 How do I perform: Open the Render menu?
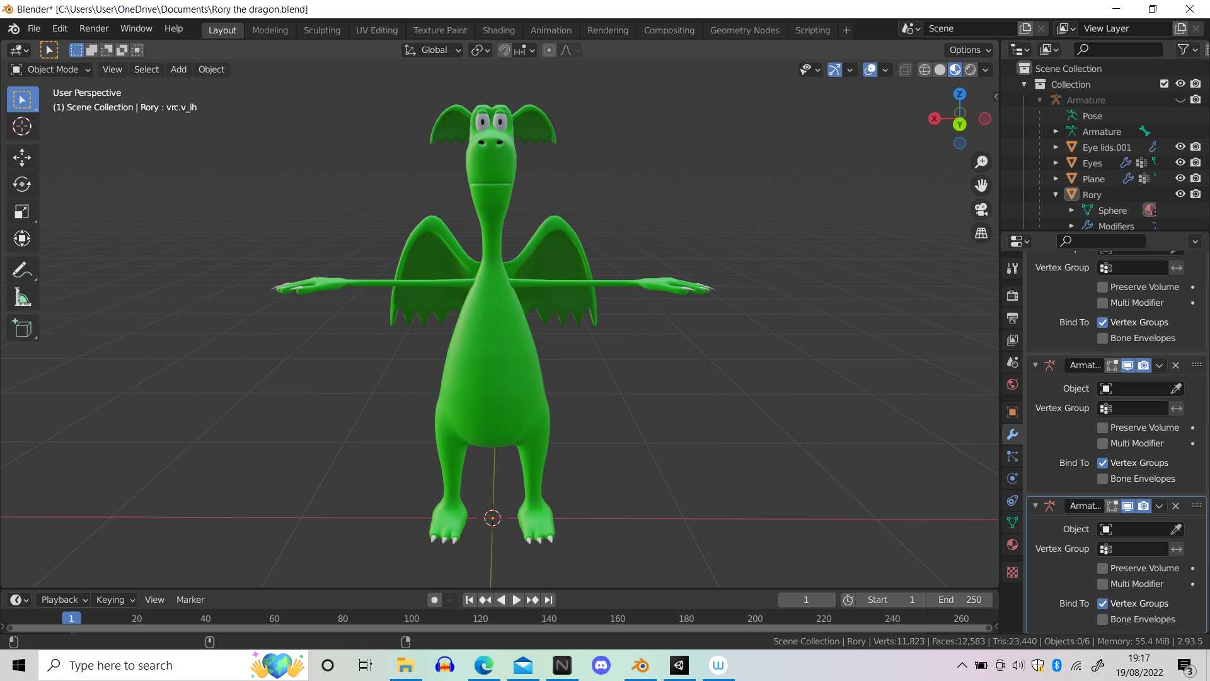click(94, 28)
